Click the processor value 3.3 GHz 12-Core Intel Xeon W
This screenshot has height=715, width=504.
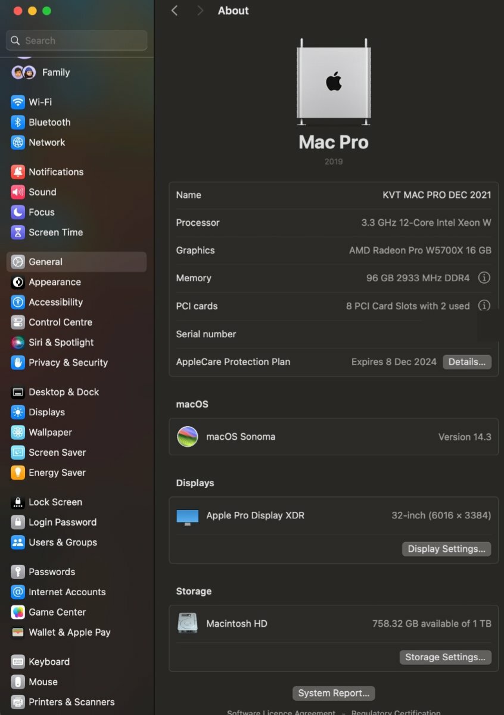427,223
